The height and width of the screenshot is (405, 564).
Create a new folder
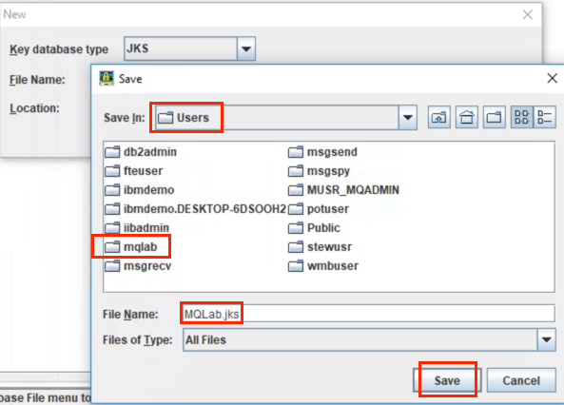(495, 117)
